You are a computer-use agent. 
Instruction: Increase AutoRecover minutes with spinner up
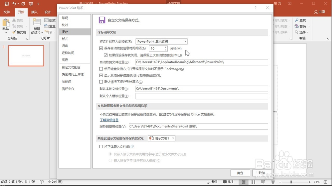click(165, 47)
